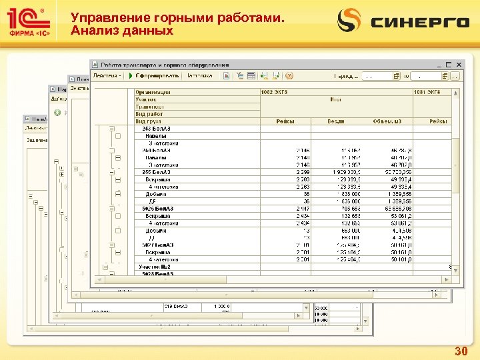Collapse Добыча group under 255 БелАЗ
The image size is (480, 360).
pyautogui.click(x=118, y=194)
